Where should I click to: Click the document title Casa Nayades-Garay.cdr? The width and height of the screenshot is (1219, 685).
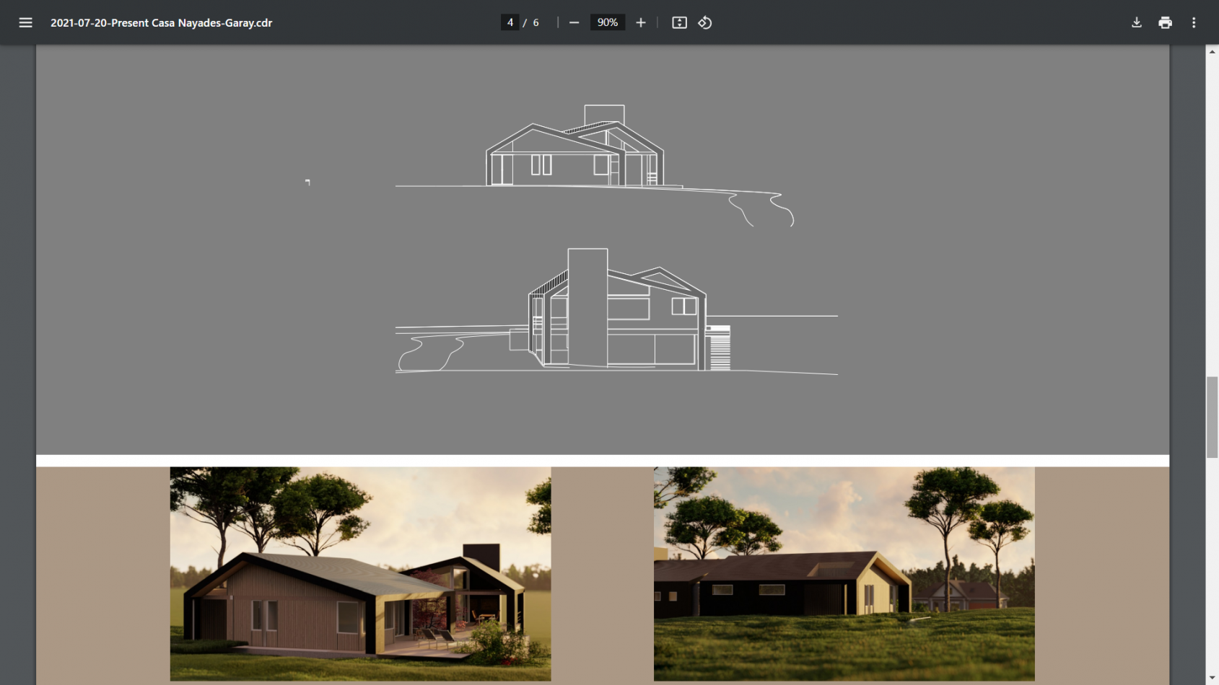pos(161,22)
